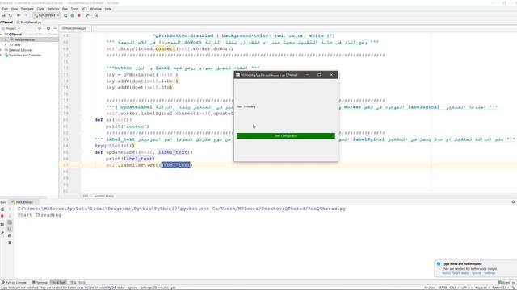
Task: Click the green Rerun icon in Run panel
Action: [x=2, y=209]
